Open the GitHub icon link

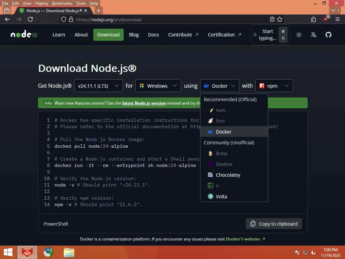coord(328,35)
